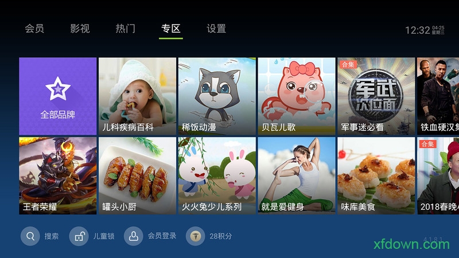Open the 全部品牌 star tile

coord(58,96)
